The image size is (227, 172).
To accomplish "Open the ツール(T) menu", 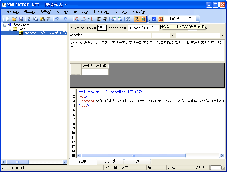I will 121,12.
